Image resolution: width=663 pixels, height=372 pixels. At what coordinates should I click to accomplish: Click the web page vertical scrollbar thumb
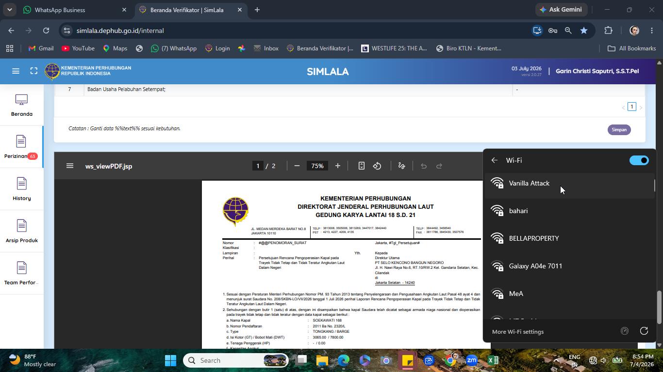point(659,307)
